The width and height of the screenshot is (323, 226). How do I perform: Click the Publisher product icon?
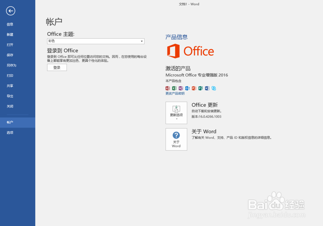click(x=201, y=88)
